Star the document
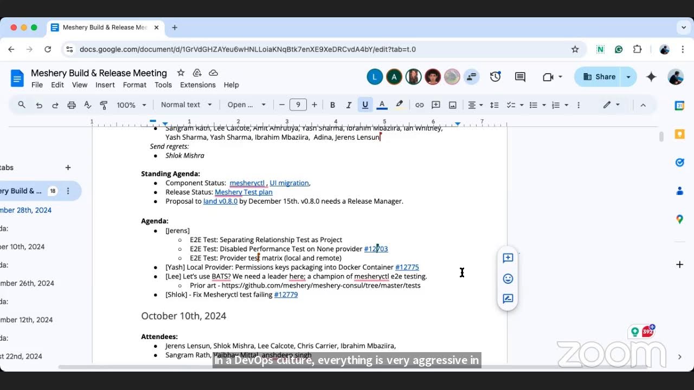The height and width of the screenshot is (390, 694). 181,73
